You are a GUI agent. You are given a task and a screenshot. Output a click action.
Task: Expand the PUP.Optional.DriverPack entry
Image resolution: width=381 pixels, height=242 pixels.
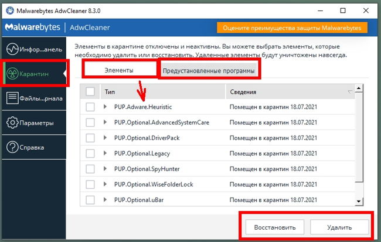coord(105,137)
